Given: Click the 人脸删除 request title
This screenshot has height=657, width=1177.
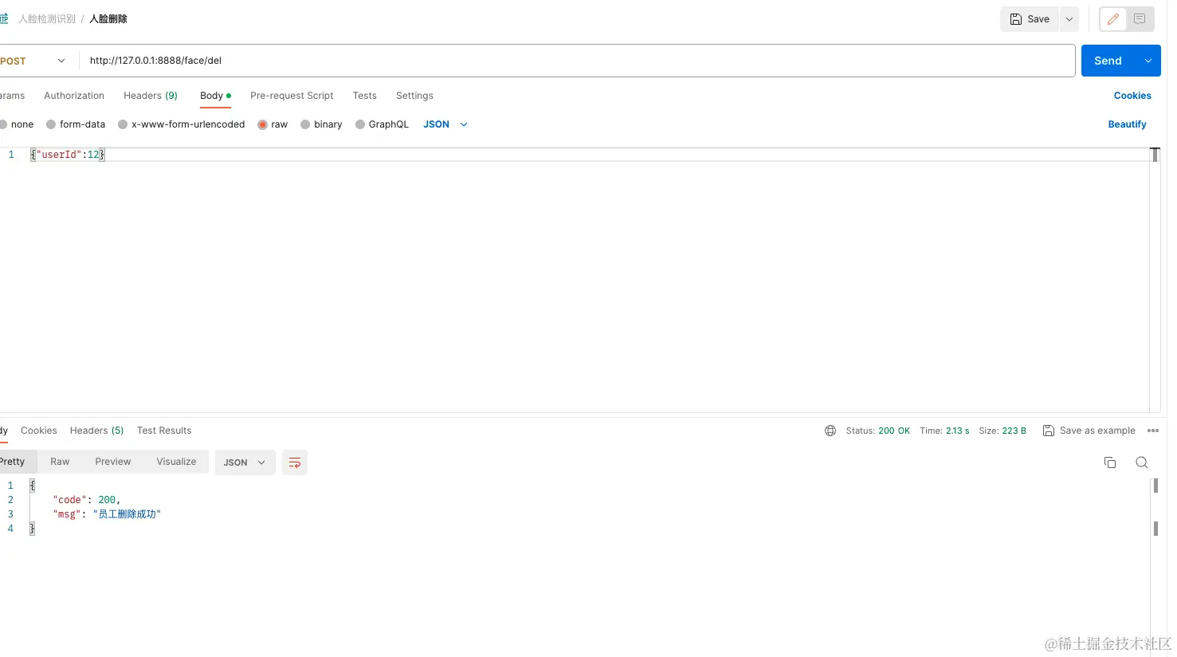Looking at the screenshot, I should click(x=108, y=19).
